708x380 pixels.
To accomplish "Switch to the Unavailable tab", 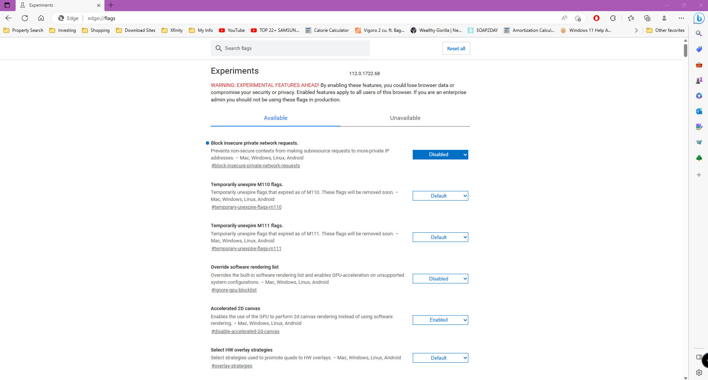I will click(x=405, y=118).
